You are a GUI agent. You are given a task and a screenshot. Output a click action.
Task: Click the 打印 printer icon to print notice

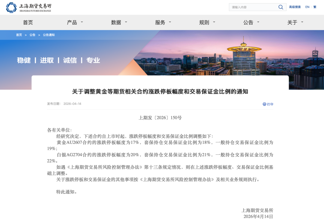[264, 104]
